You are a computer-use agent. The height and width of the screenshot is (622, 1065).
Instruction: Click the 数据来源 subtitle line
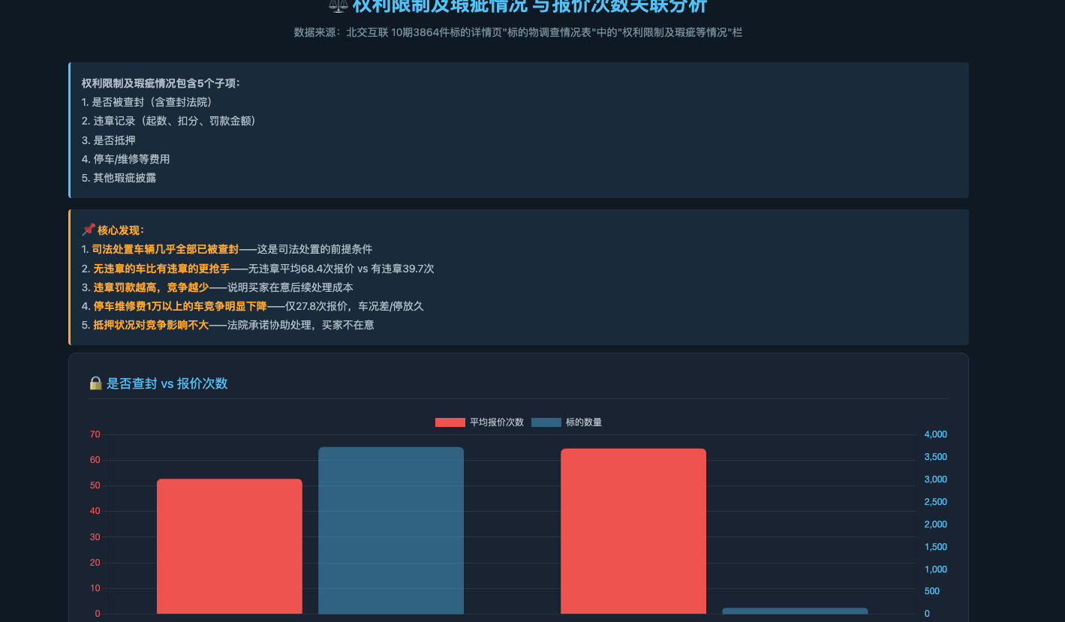pos(518,32)
